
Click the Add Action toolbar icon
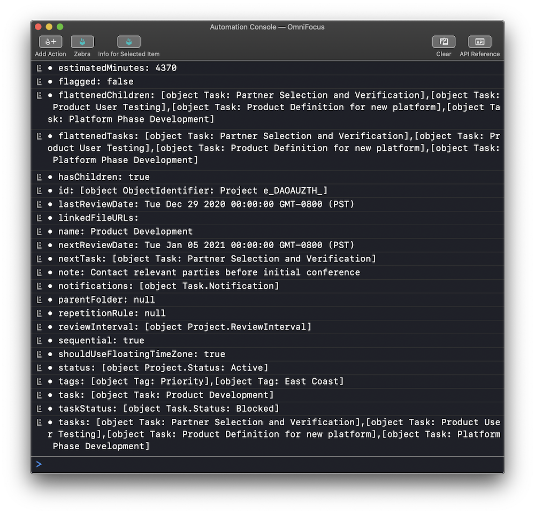(x=51, y=42)
